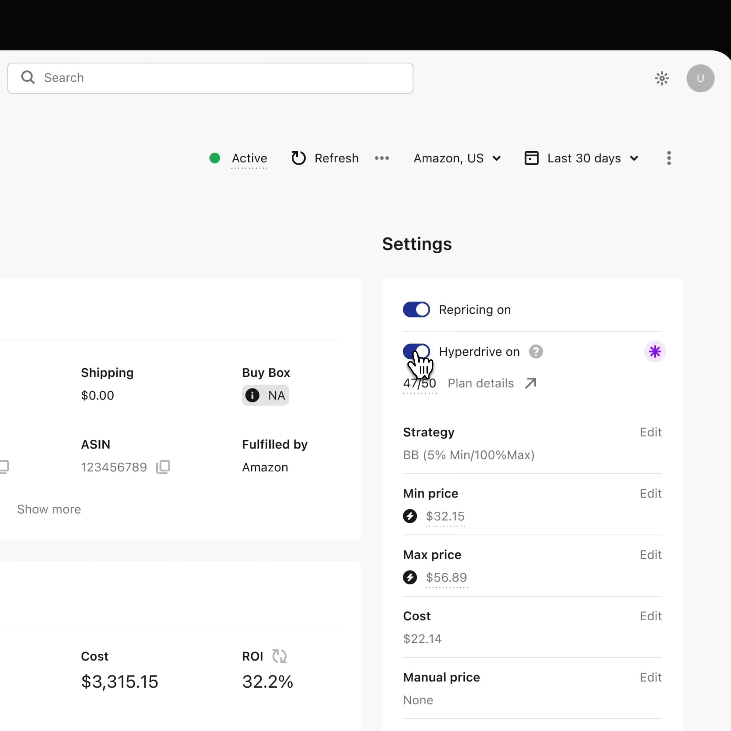Click the Active status label
This screenshot has width=731, height=731.
click(249, 158)
